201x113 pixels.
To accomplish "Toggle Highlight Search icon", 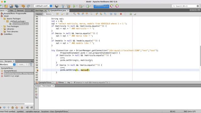I will click(x=87, y=14).
